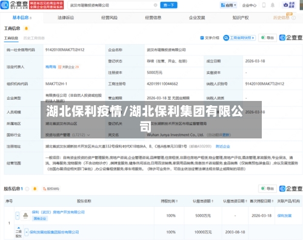This screenshot has width=303, height=240.
Task: Open 保利发展 related product link
Action: pyautogui.click(x=284, y=216)
